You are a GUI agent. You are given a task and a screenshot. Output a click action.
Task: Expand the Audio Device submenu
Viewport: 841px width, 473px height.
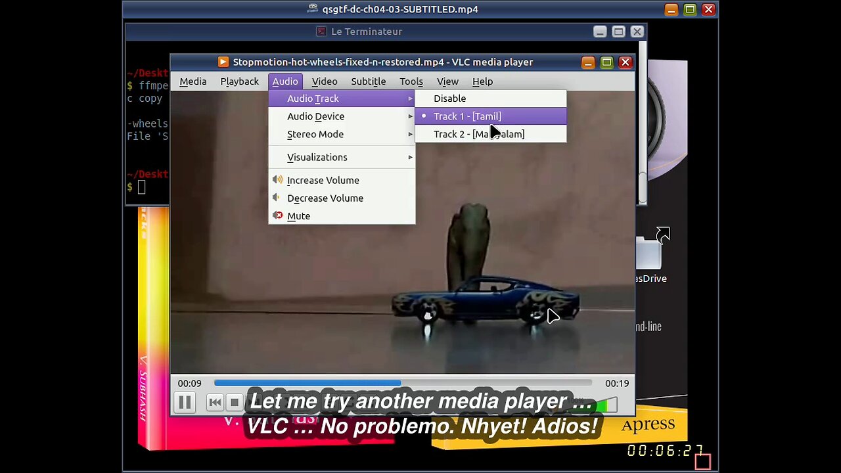[x=342, y=116]
